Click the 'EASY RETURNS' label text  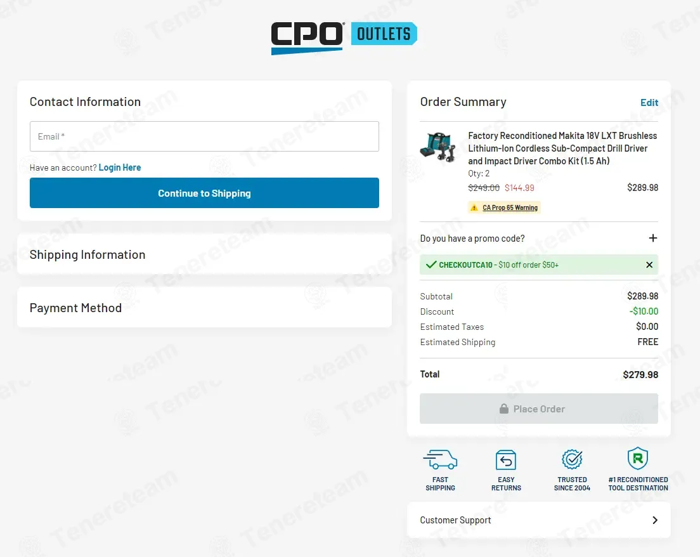pyautogui.click(x=506, y=484)
